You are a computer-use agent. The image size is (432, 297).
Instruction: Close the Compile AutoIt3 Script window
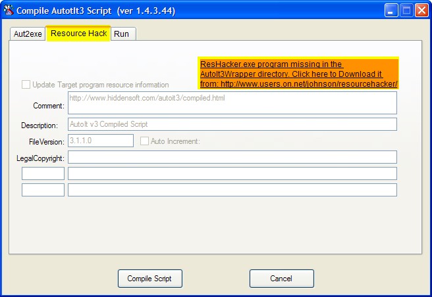click(x=421, y=11)
